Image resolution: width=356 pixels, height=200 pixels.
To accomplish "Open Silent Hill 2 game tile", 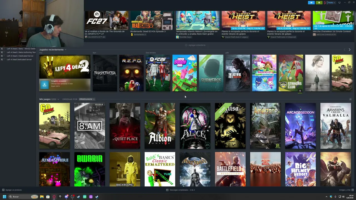I will tap(317, 73).
